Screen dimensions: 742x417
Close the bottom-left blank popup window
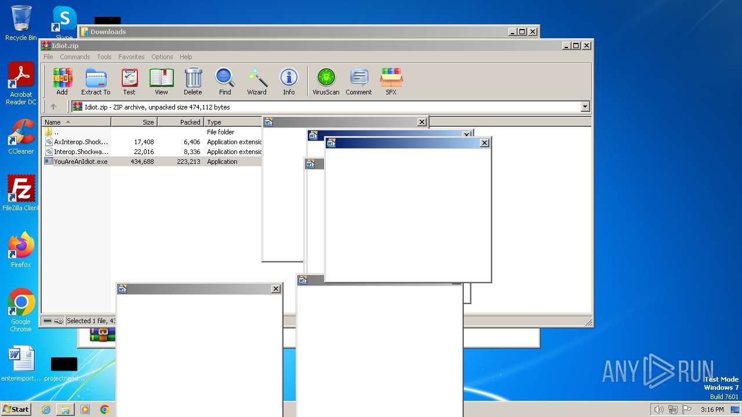click(x=276, y=288)
